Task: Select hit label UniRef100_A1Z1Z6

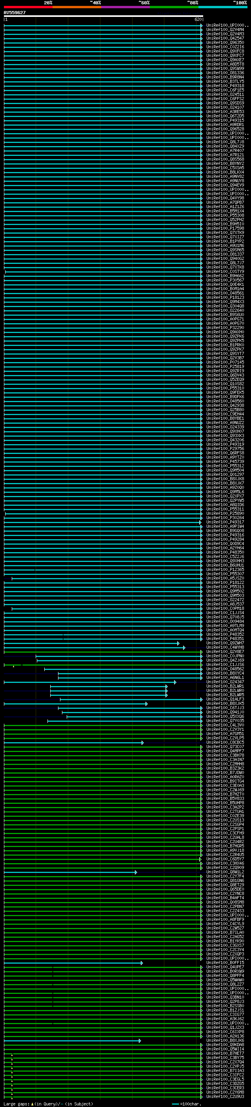Action: 225,207
